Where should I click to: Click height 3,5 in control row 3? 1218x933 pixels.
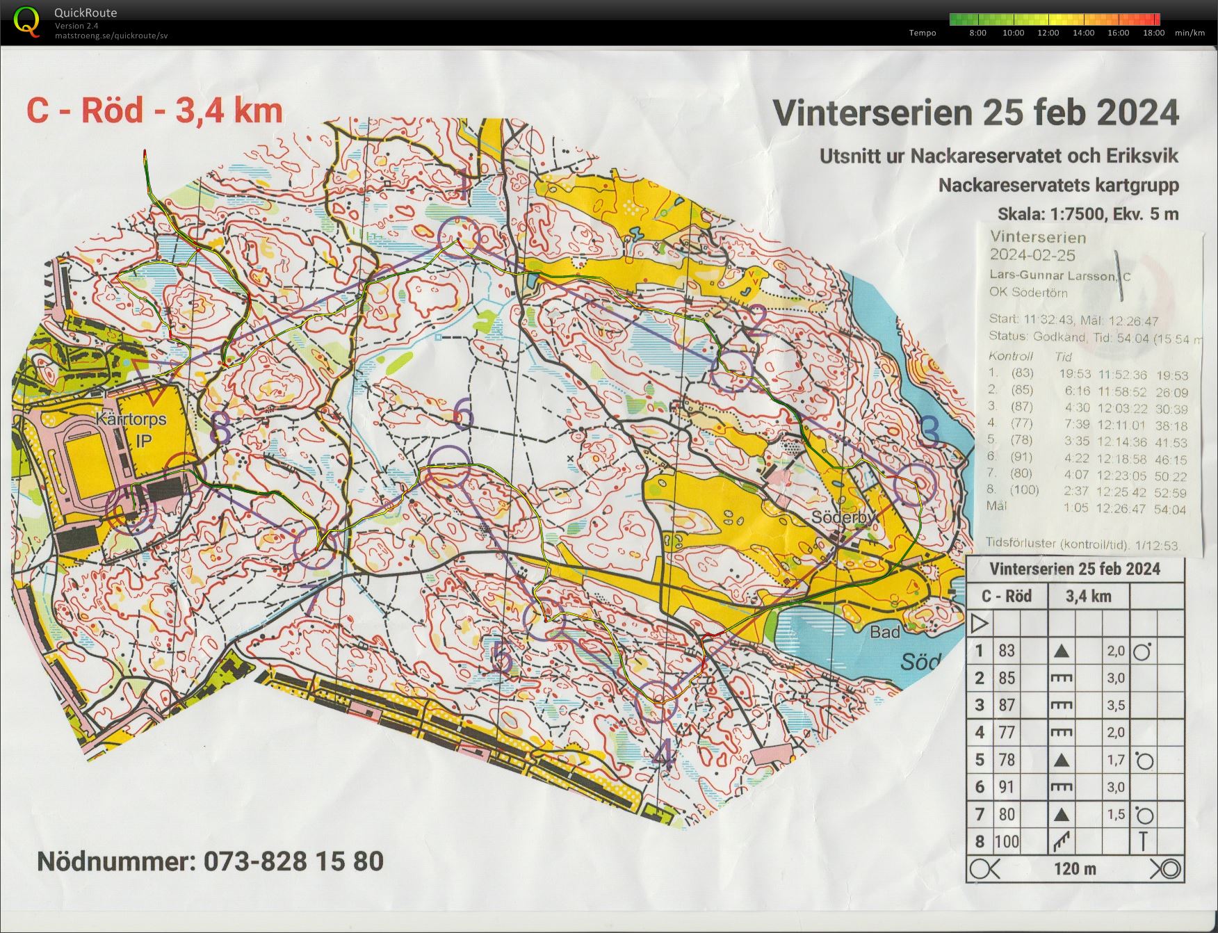click(x=1116, y=706)
